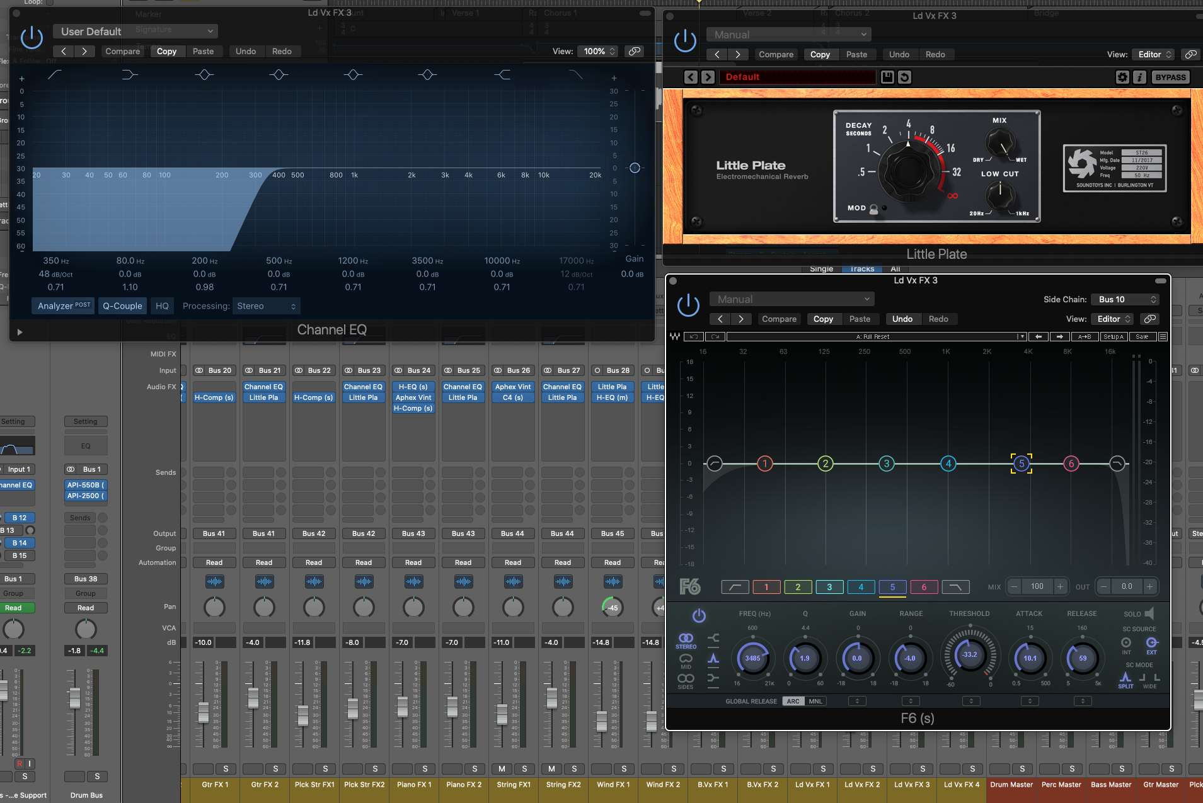
Task: Expand the disclosure triangle at Channel EQ bottom
Action: [x=20, y=332]
